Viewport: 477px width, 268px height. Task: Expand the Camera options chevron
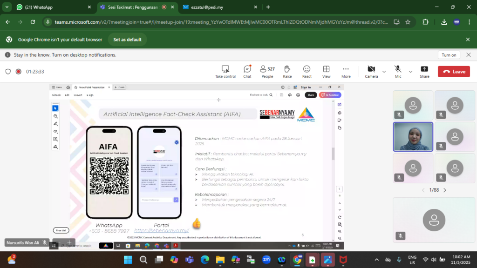pyautogui.click(x=384, y=72)
